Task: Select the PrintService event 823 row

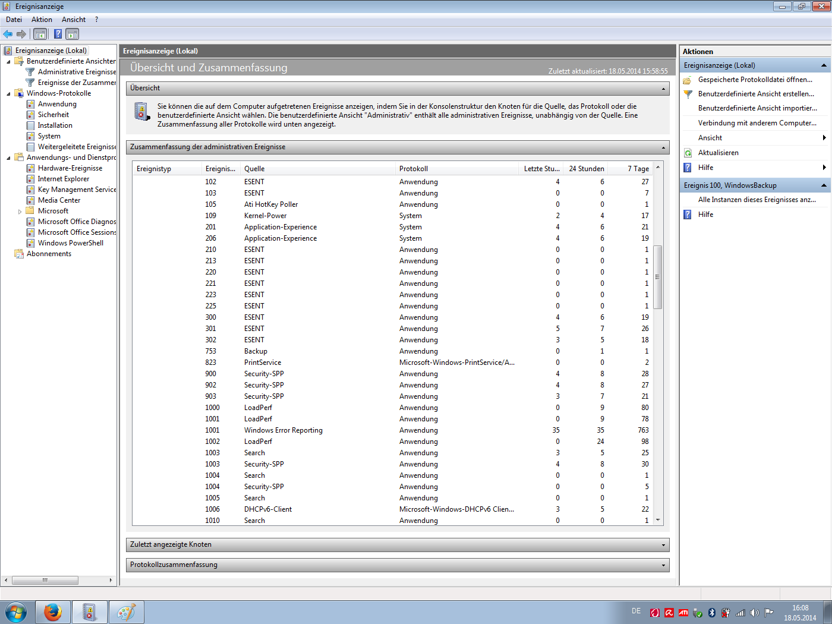Action: (392, 363)
